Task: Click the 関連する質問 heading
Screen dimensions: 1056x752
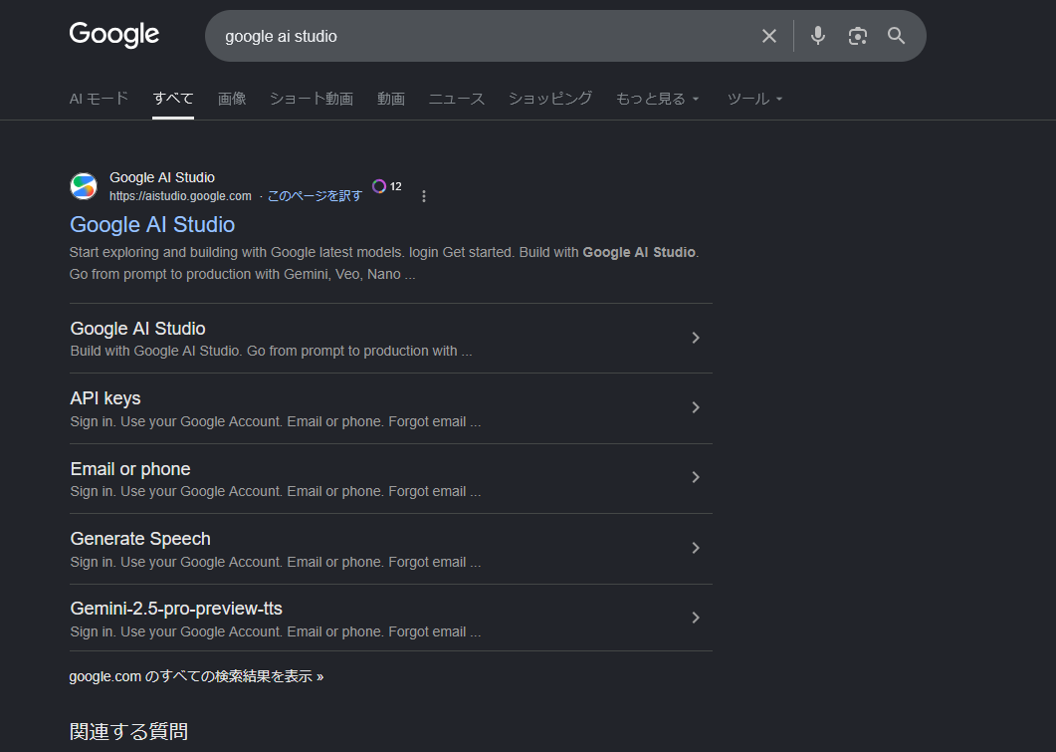Action: point(128,731)
